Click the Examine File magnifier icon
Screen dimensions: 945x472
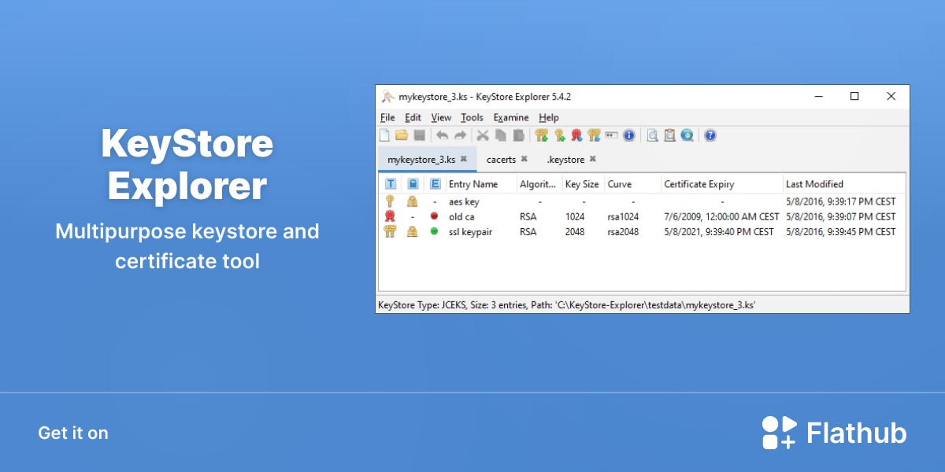click(652, 135)
